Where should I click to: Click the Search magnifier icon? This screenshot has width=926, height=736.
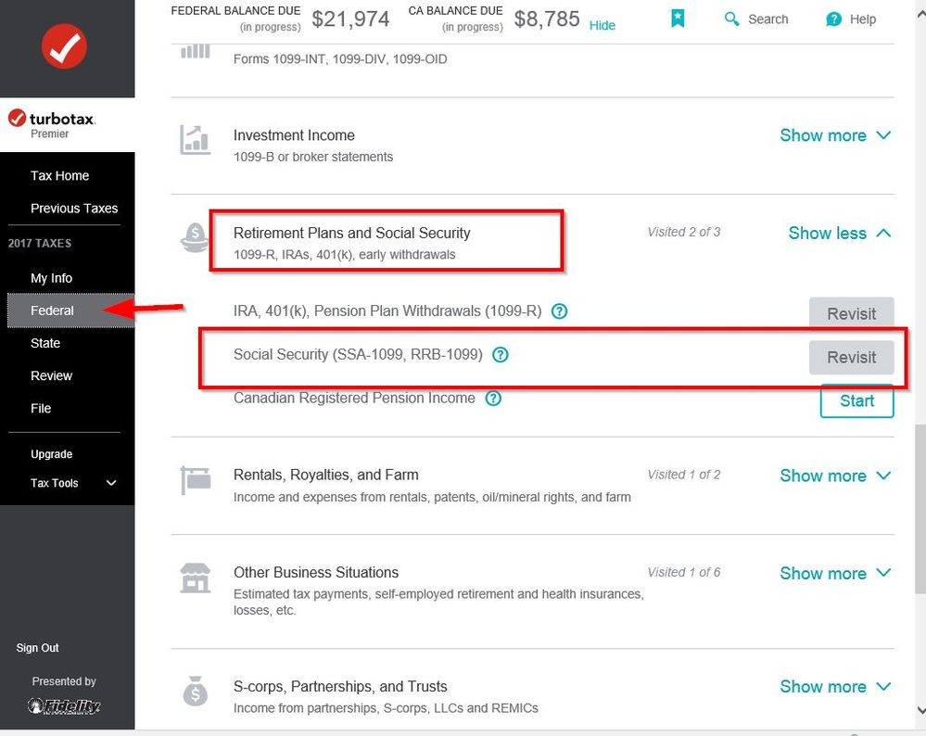point(731,19)
